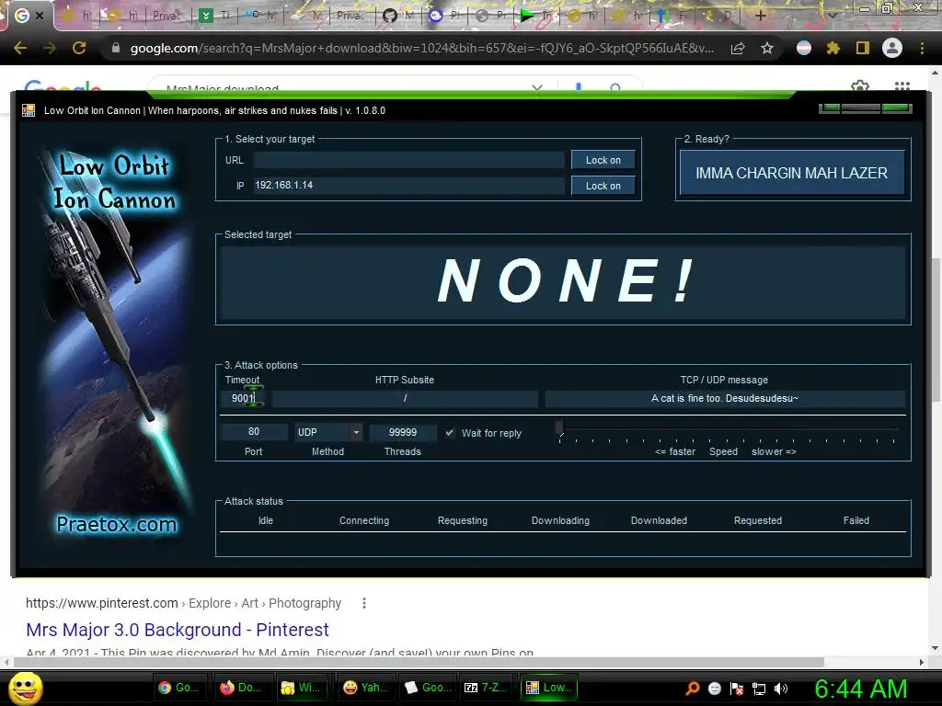Image resolution: width=942 pixels, height=706 pixels.
Task: Open the Pinterest result three-dot options menu
Action: point(364,603)
